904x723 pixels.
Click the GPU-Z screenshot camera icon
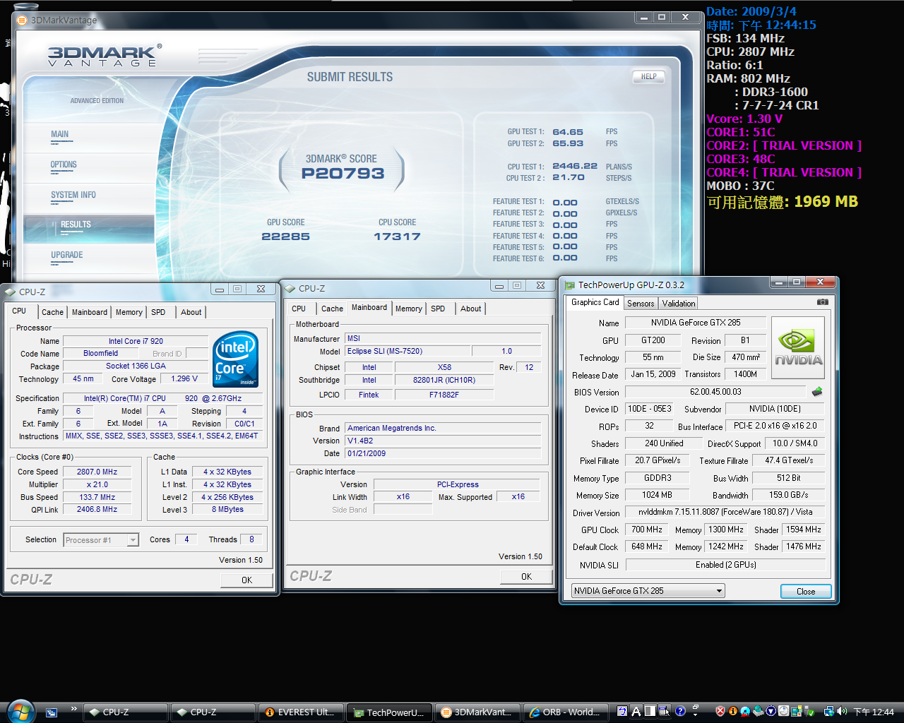[x=823, y=302]
